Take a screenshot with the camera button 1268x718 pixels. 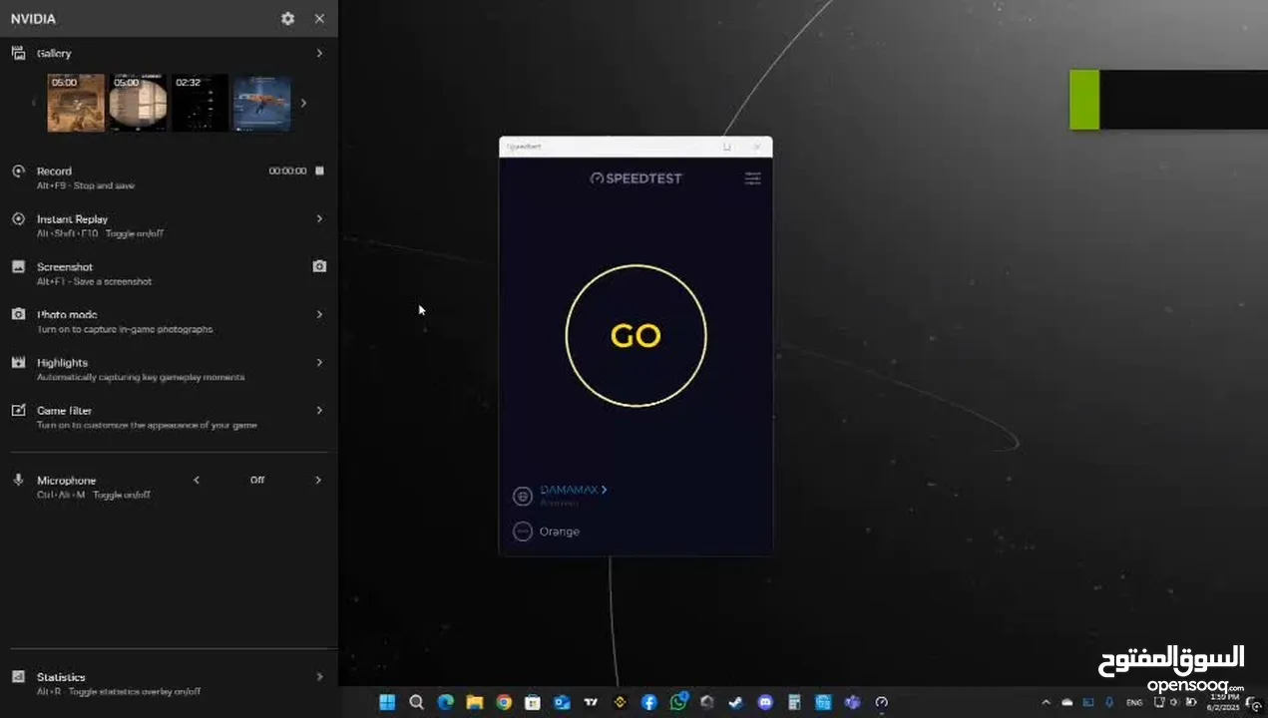tap(319, 266)
